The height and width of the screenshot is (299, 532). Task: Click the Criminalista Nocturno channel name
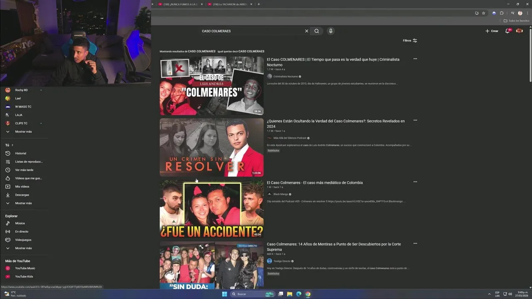coord(286,76)
